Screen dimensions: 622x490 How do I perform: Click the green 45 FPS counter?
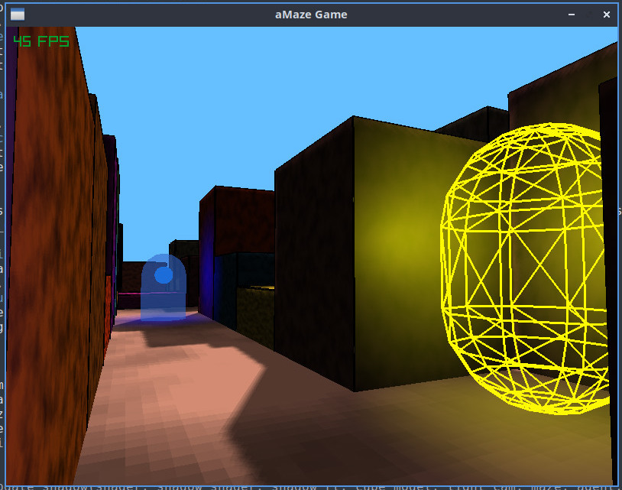[41, 41]
